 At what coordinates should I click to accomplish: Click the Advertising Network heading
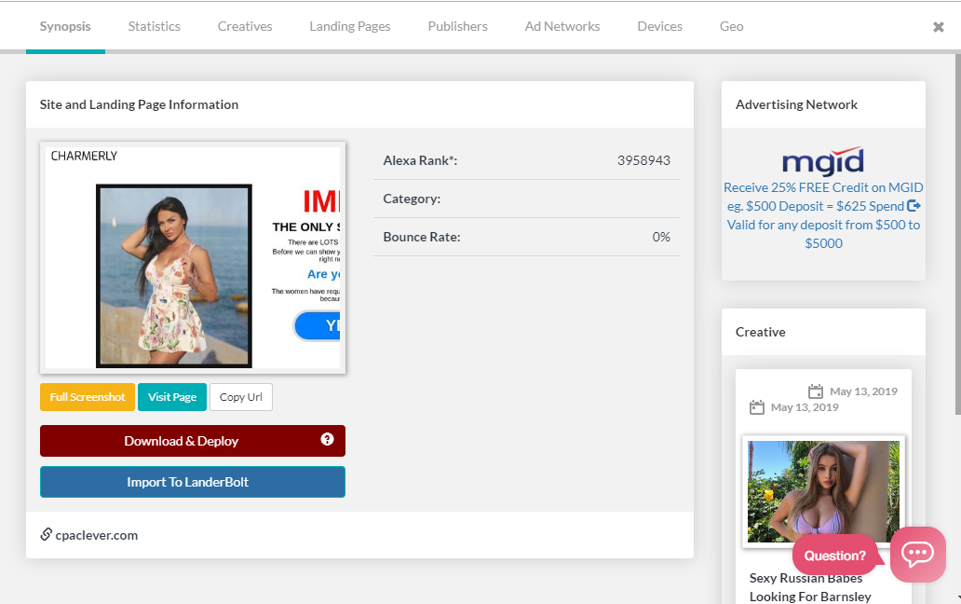(796, 104)
